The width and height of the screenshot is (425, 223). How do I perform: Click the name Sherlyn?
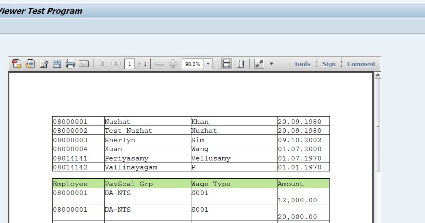[x=120, y=140]
